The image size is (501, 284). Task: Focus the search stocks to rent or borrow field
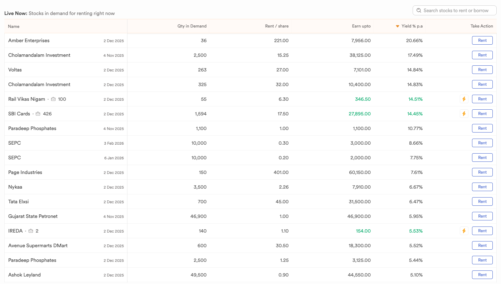[x=456, y=11]
